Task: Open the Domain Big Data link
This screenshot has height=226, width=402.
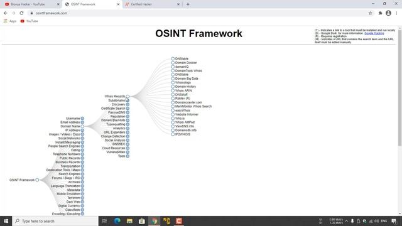Action: click(x=187, y=78)
